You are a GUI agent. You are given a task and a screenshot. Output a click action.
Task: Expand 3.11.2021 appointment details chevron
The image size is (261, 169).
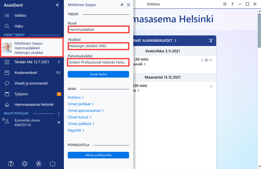point(145,64)
